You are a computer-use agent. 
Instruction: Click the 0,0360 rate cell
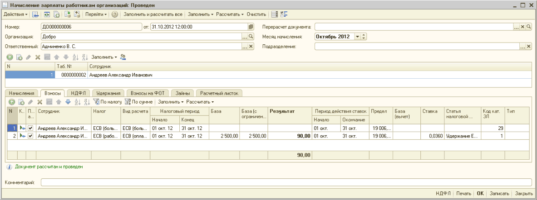tap(432, 136)
